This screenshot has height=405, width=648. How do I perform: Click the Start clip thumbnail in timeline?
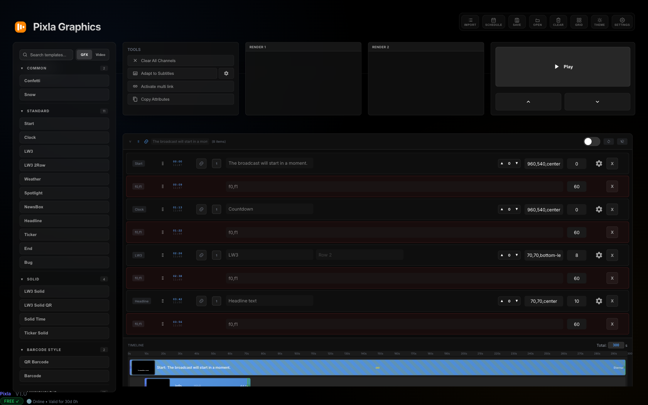point(143,368)
